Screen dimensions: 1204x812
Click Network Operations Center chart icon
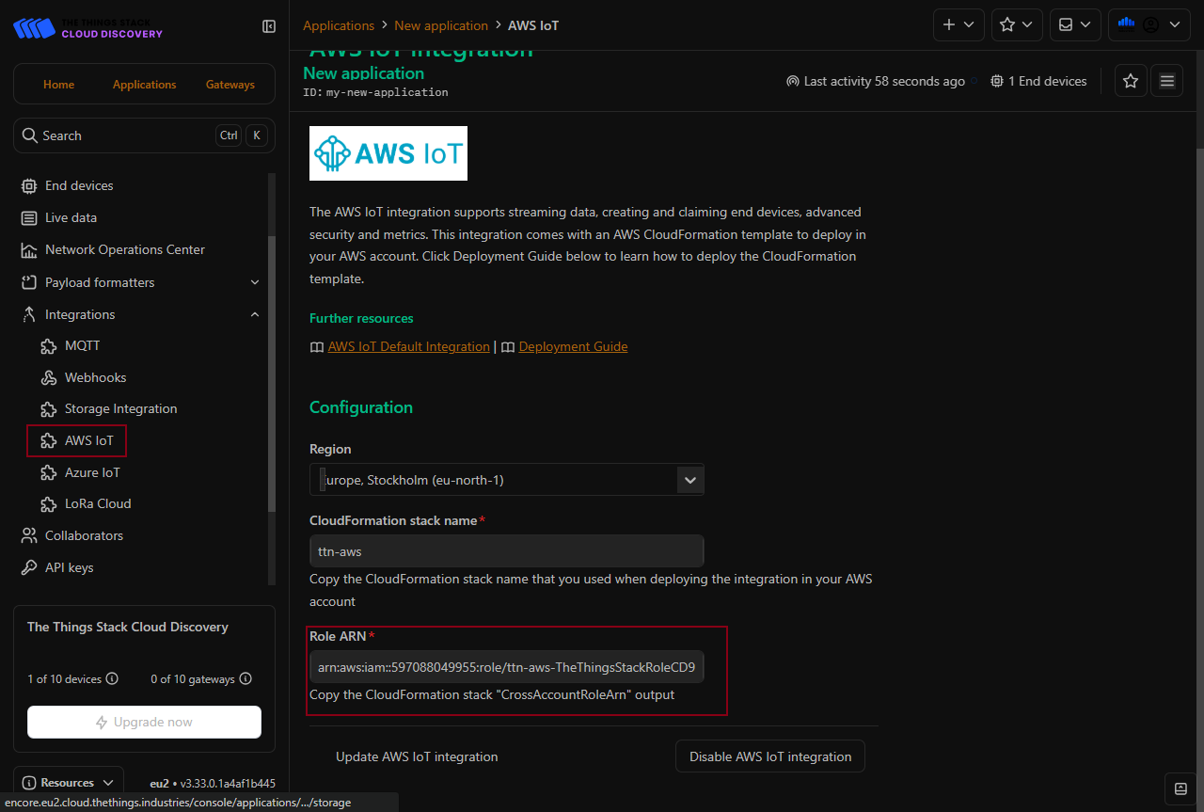coord(29,250)
